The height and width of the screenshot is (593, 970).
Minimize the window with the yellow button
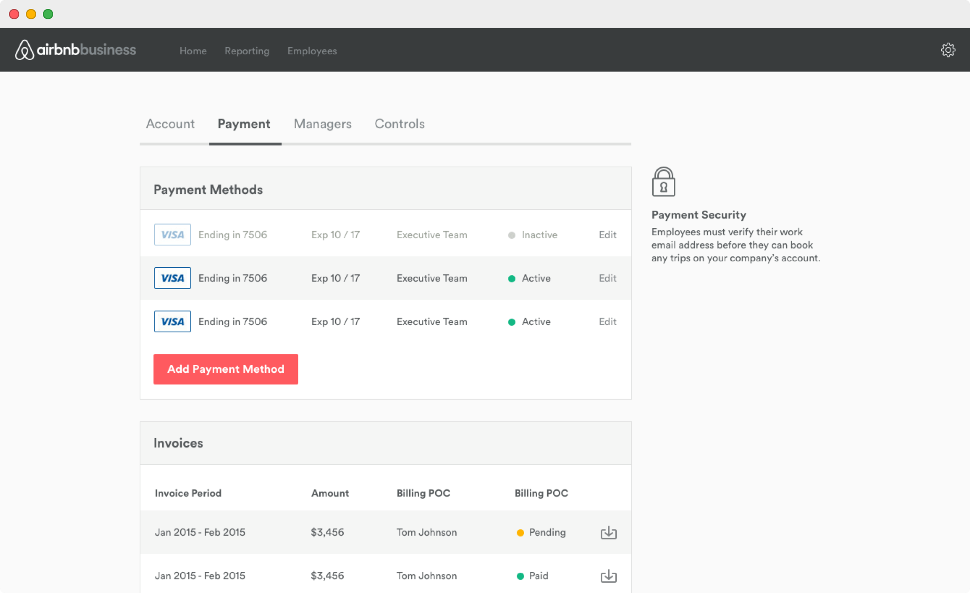click(x=31, y=14)
